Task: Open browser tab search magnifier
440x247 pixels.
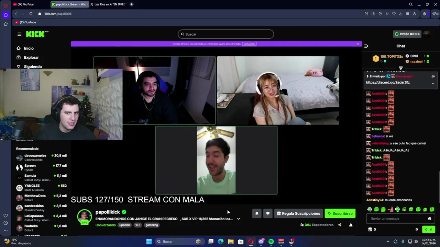Action: 411,4
